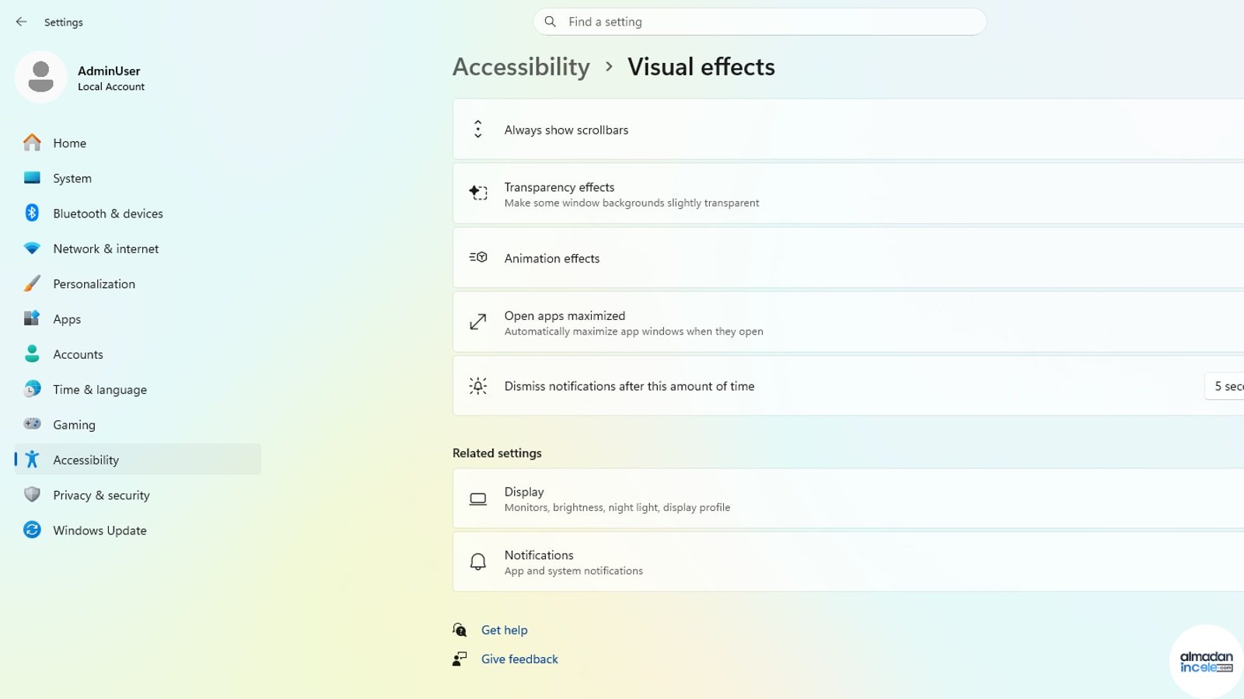Viewport: 1244px width, 699px height.
Task: Open Personalization settings
Action: pos(138,283)
